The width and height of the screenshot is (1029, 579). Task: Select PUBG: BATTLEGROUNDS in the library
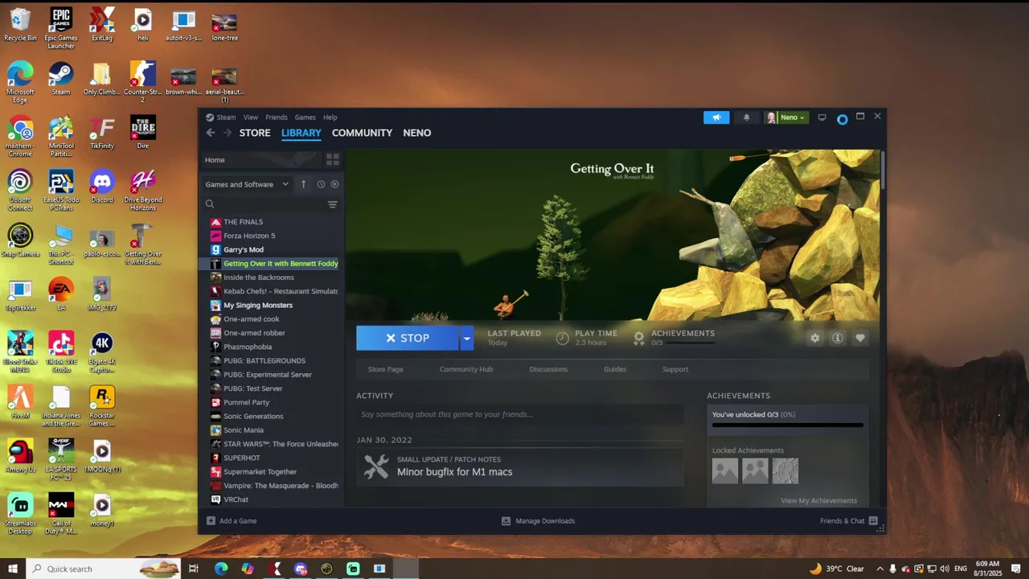(x=273, y=360)
